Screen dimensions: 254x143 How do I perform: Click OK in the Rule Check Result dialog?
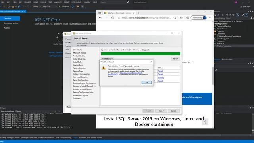(x=146, y=83)
